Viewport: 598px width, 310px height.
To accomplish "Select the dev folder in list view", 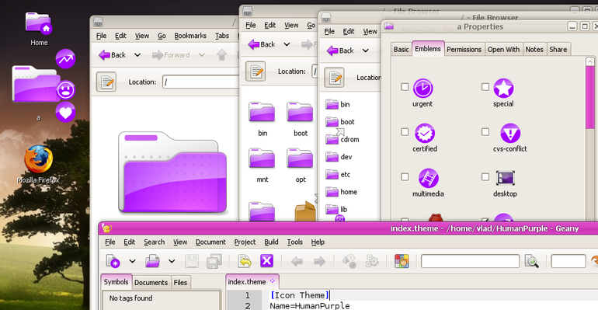I will 339,157.
